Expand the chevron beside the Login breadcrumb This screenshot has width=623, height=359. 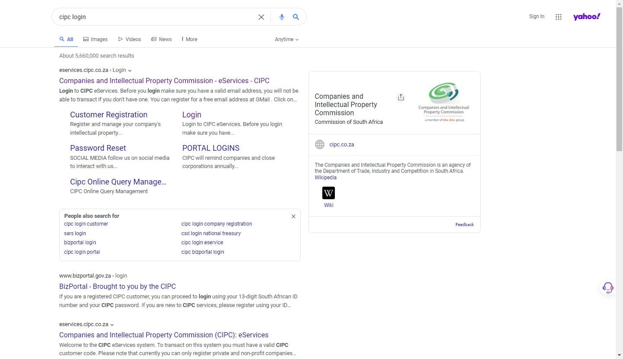(129, 70)
